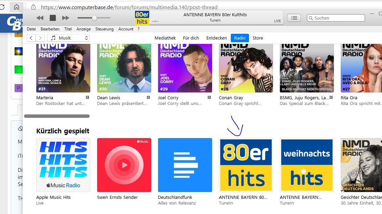This screenshot has width=382, height=214.
Task: Switch to the Store tab
Action: tap(258, 38)
